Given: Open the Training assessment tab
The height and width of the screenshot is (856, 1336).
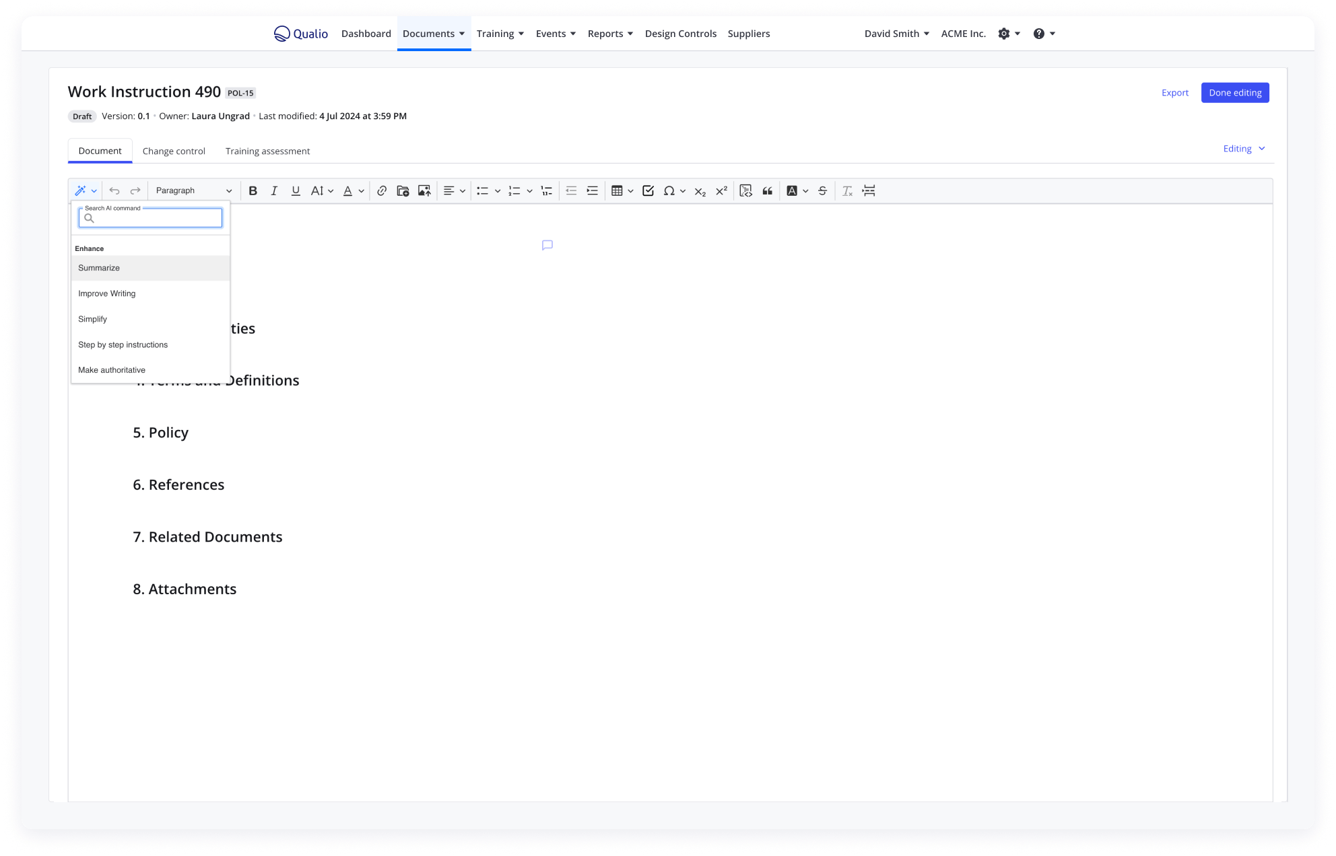Looking at the screenshot, I should coord(267,151).
